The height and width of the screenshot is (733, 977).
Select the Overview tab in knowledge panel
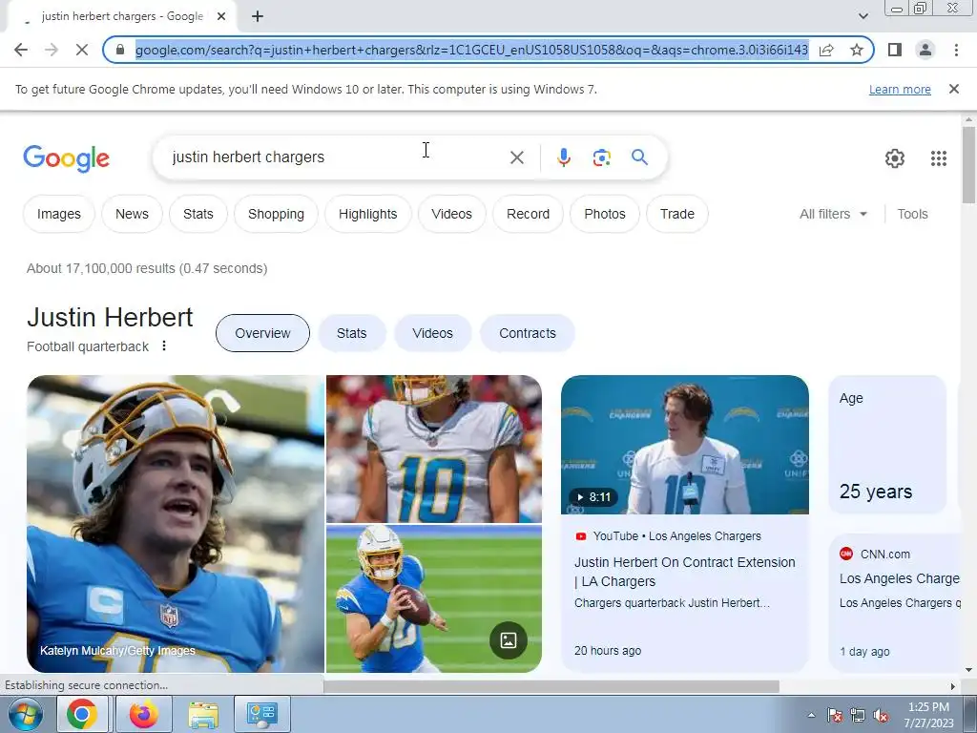pyautogui.click(x=262, y=333)
